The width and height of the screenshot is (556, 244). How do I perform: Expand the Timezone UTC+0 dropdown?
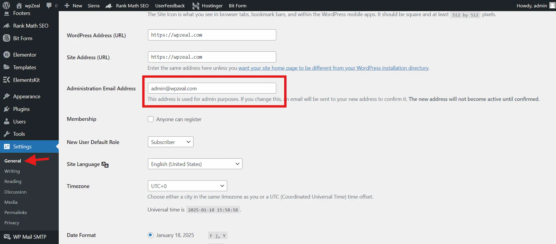pyautogui.click(x=187, y=186)
